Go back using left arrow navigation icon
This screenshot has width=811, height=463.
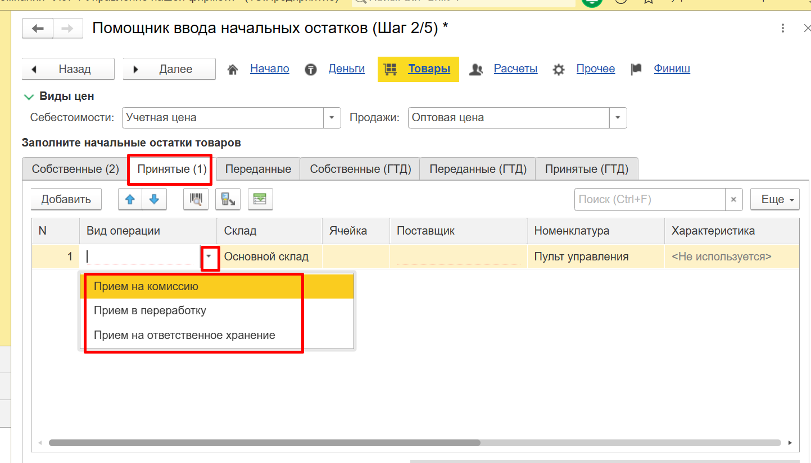(38, 29)
